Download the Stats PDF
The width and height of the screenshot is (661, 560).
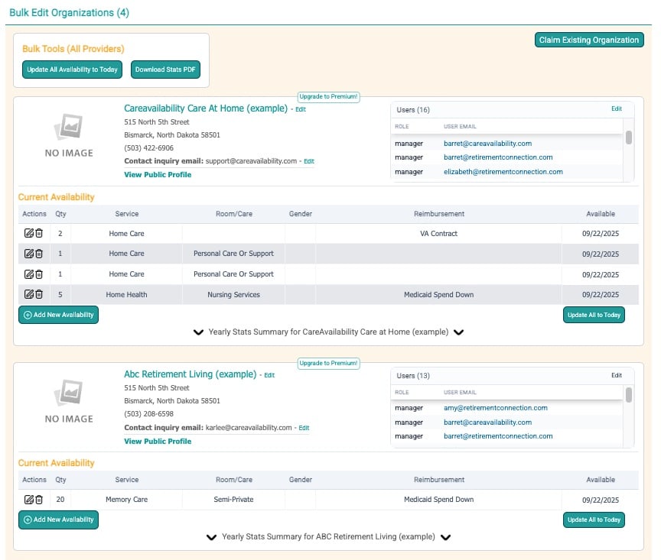[165, 70]
